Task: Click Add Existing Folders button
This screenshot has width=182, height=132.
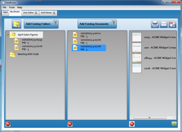Action: coord(41,24)
